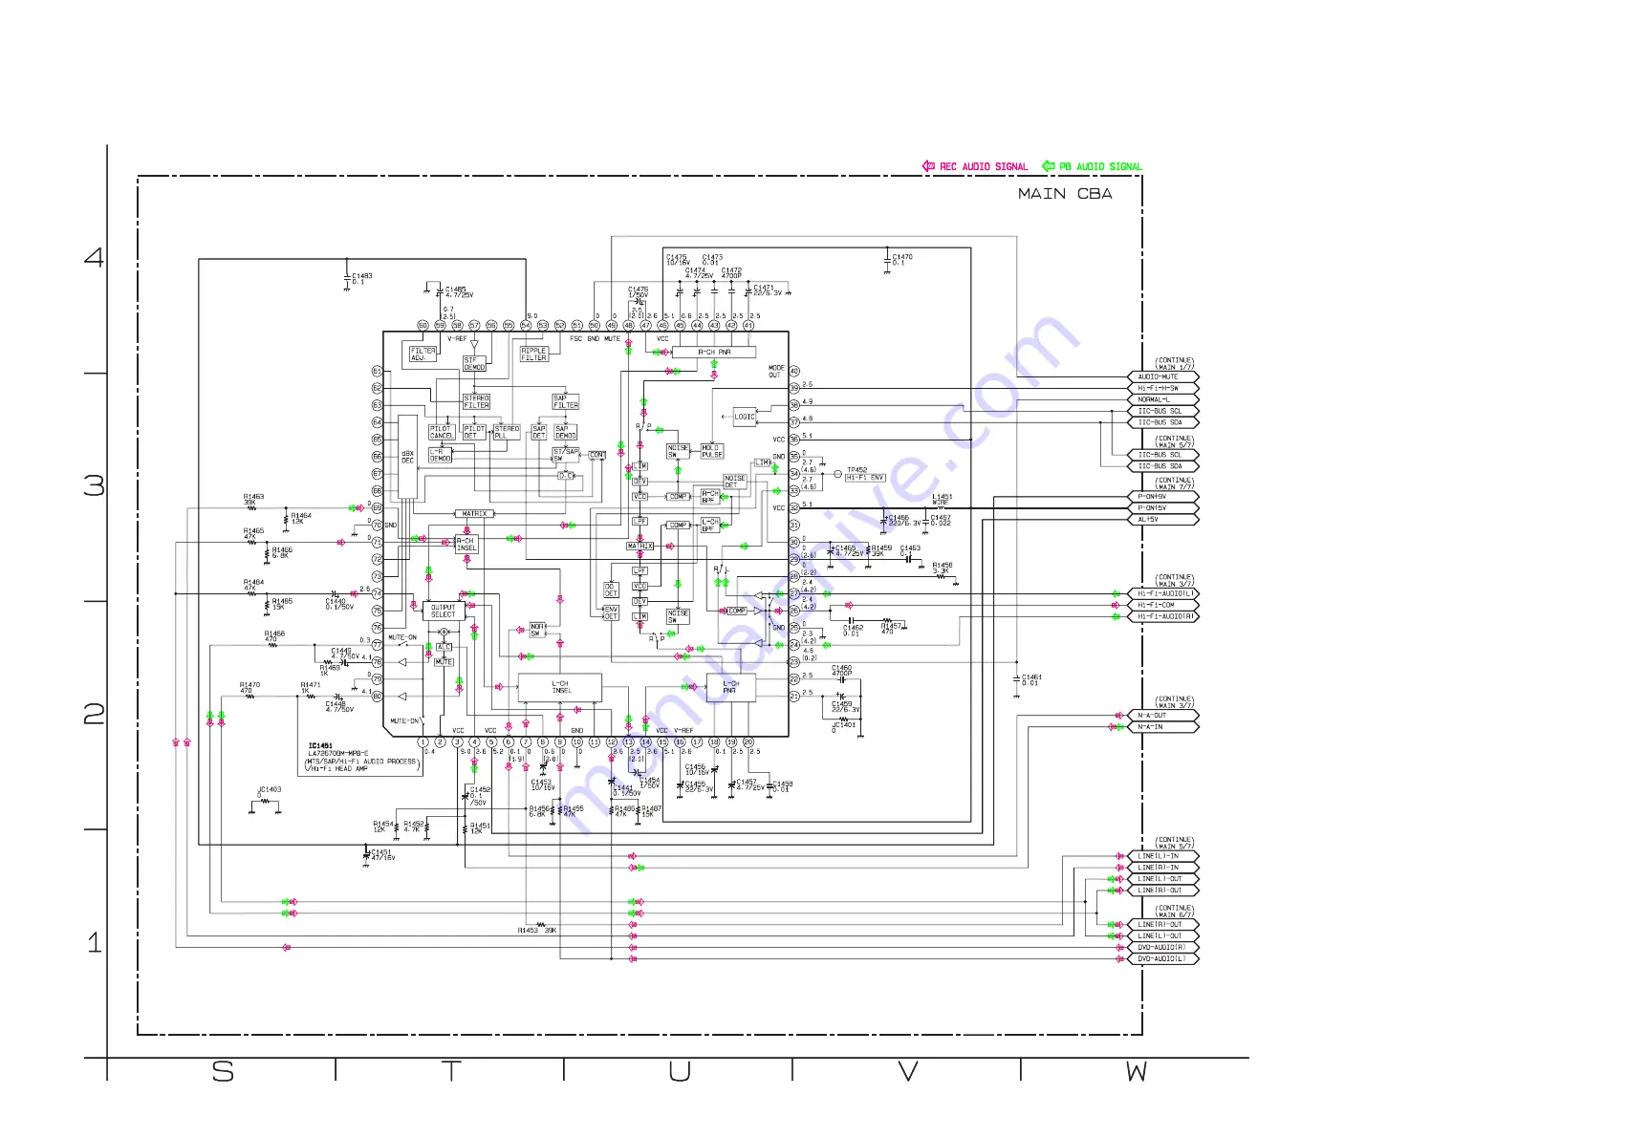Screen dimensions: 1626x1138
Task: Select the P-ON+9V connector label
Action: 1162,497
